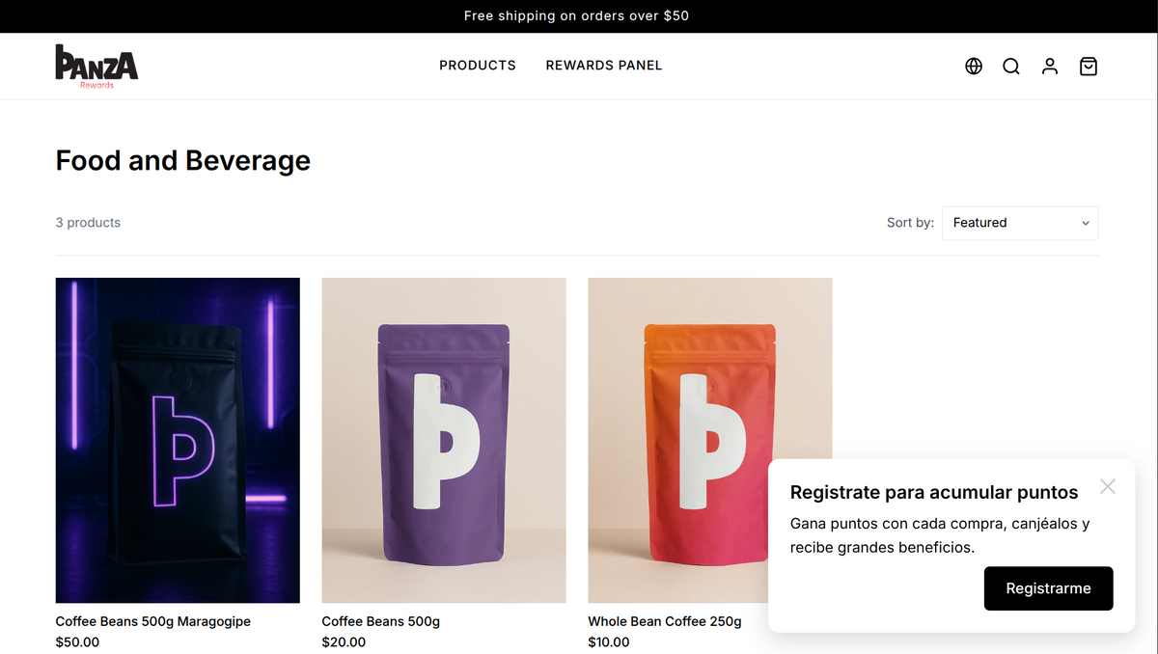Click the $50.00 Maragogipe price
1158x654 pixels.
pyautogui.click(x=77, y=642)
